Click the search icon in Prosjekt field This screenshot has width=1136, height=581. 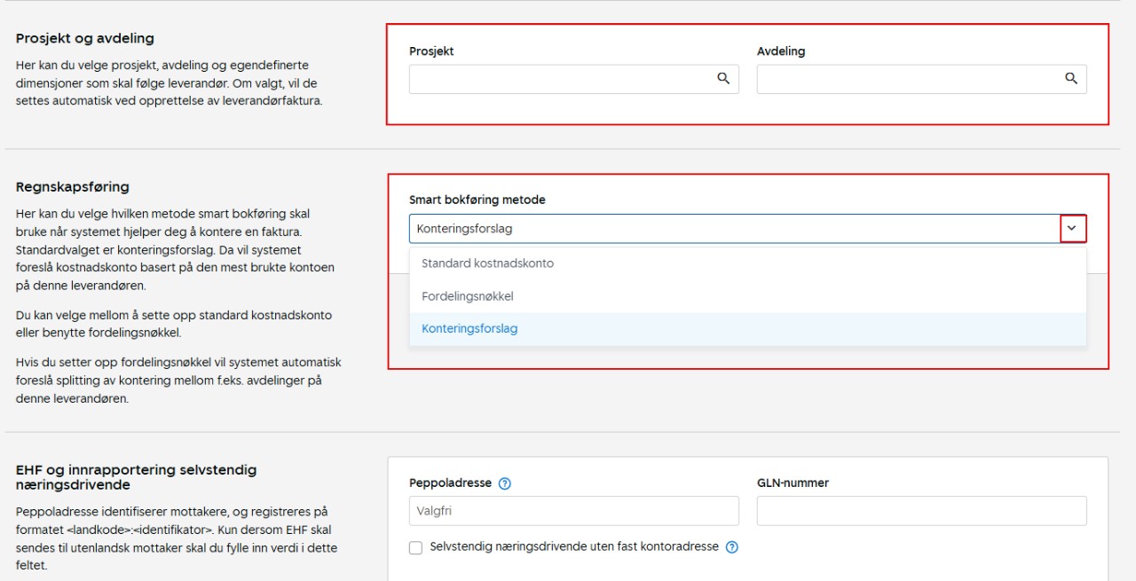(723, 79)
